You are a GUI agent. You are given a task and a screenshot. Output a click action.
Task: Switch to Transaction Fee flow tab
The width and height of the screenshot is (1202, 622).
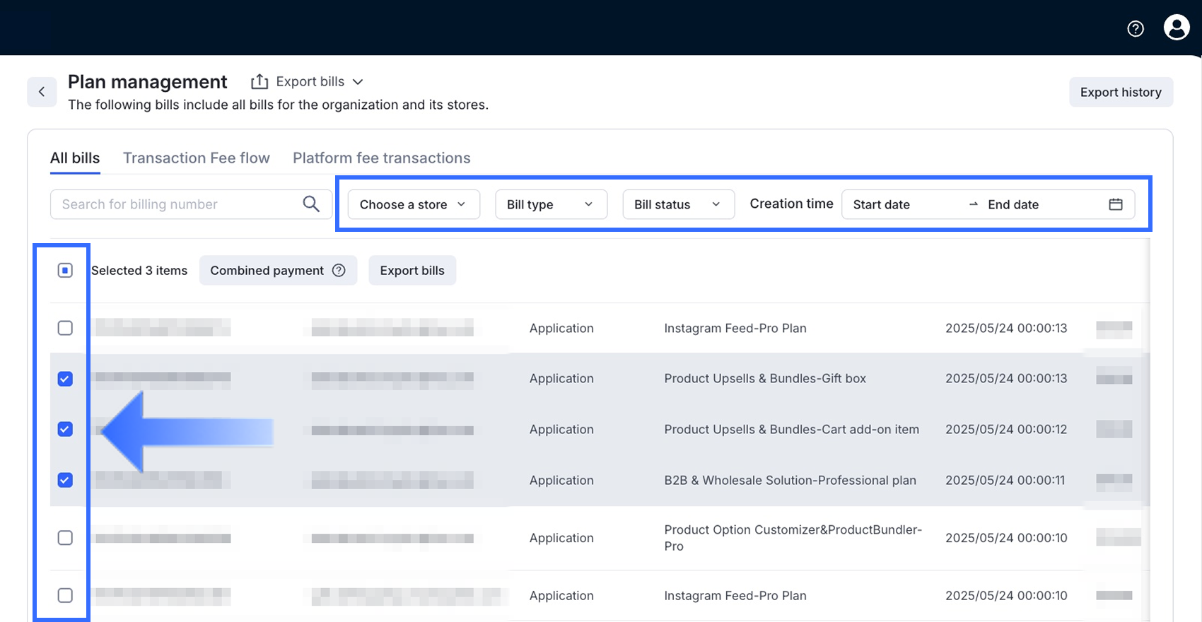pyautogui.click(x=197, y=158)
